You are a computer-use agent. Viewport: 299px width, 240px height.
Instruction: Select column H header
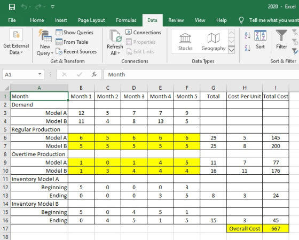(x=245, y=88)
